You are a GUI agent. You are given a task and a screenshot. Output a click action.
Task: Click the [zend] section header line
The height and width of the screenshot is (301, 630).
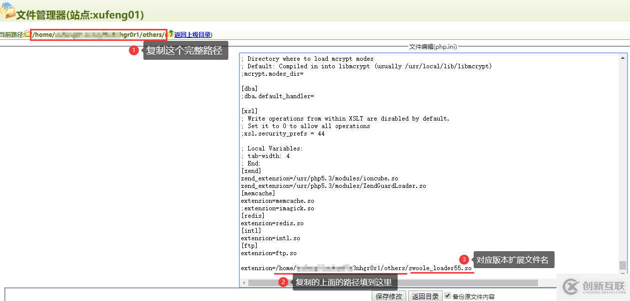pyautogui.click(x=251, y=171)
